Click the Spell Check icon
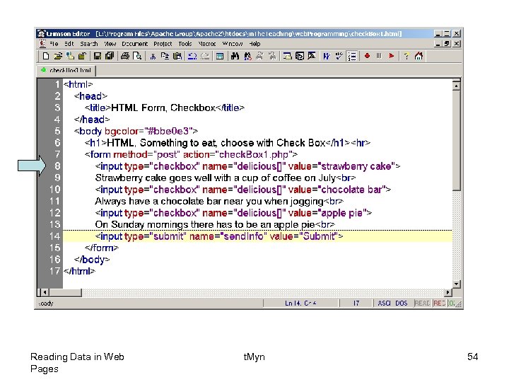Viewport: 509px width, 382px height. [339, 56]
